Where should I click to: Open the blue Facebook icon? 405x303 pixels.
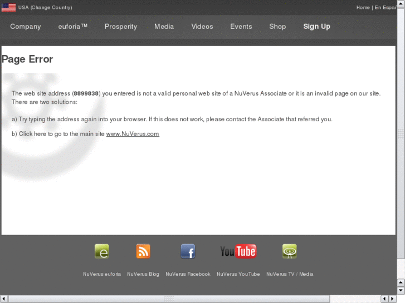188,251
